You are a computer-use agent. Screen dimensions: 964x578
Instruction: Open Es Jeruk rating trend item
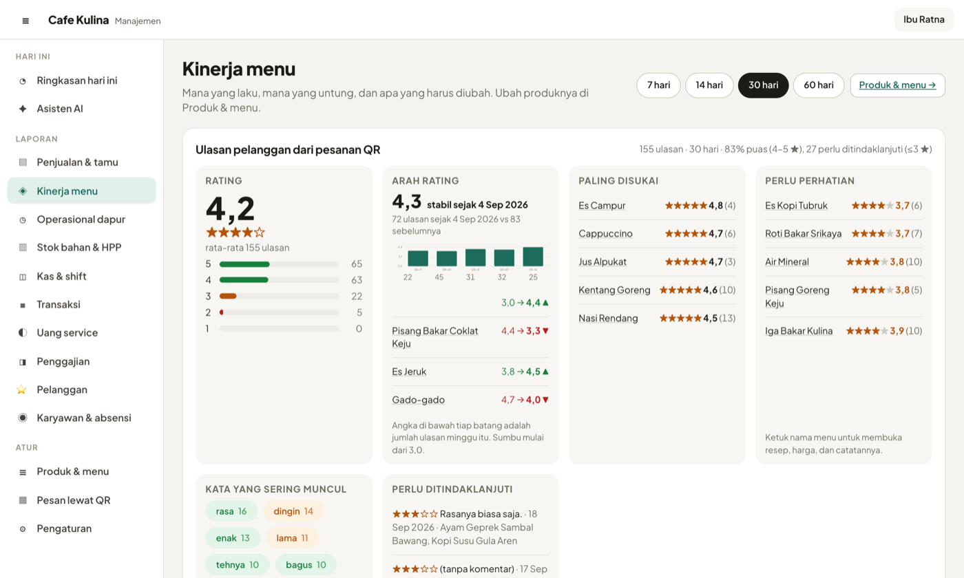click(x=409, y=372)
